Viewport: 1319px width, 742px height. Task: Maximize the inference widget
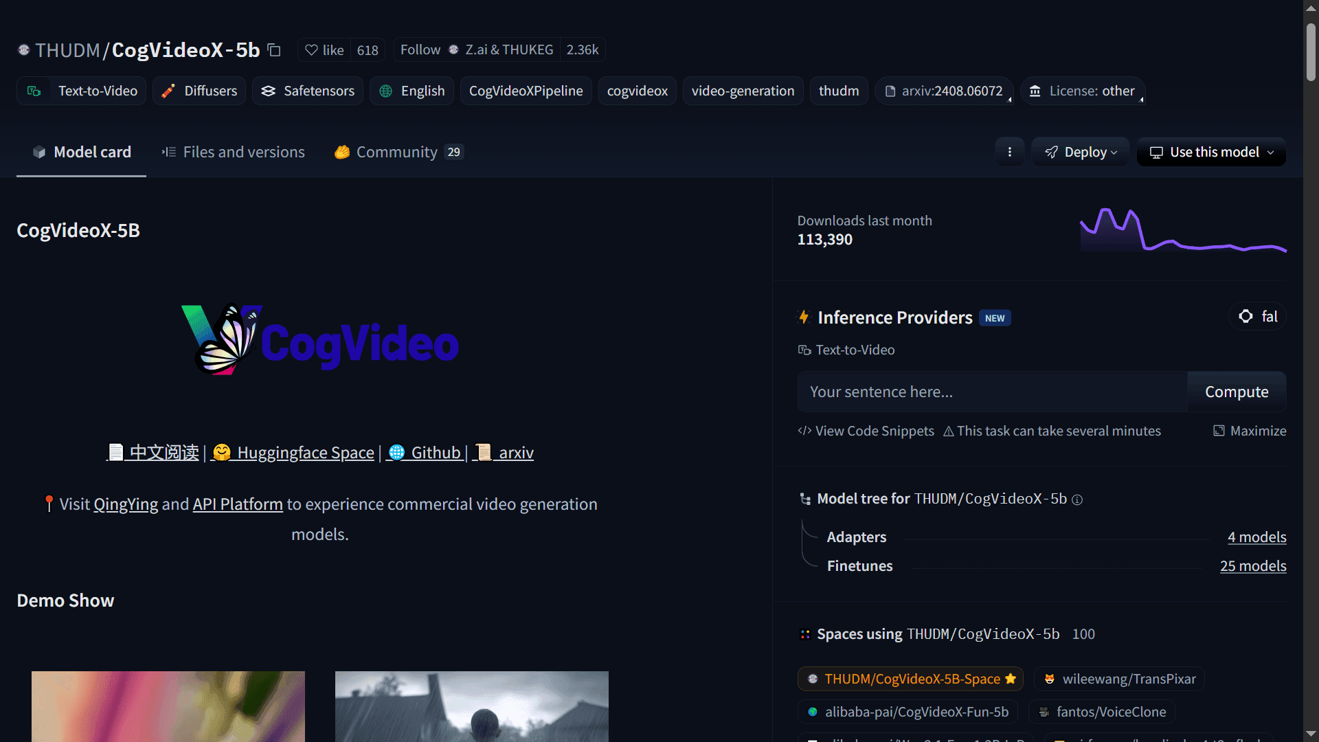[x=1249, y=431]
